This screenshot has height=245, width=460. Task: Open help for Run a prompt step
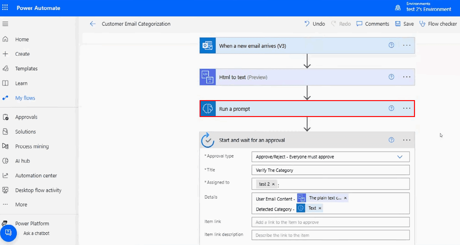pos(391,108)
